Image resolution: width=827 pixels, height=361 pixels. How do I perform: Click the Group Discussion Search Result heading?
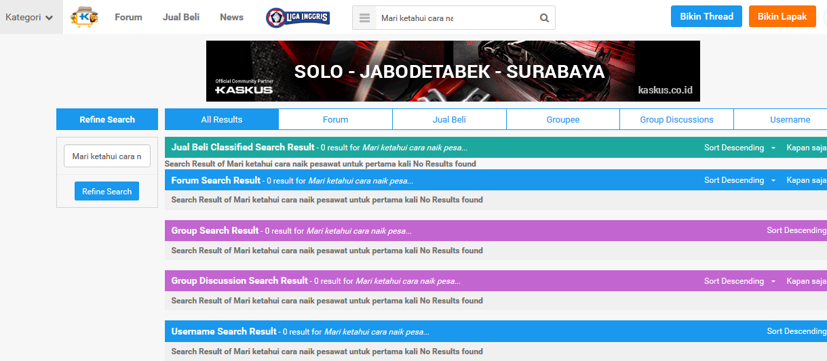tap(239, 280)
